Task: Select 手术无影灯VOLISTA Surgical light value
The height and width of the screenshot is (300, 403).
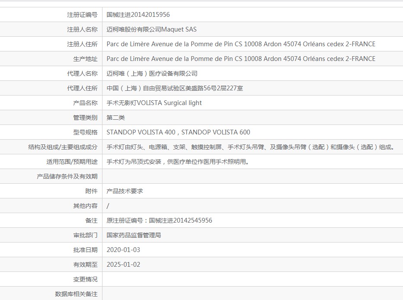Action: (x=154, y=103)
